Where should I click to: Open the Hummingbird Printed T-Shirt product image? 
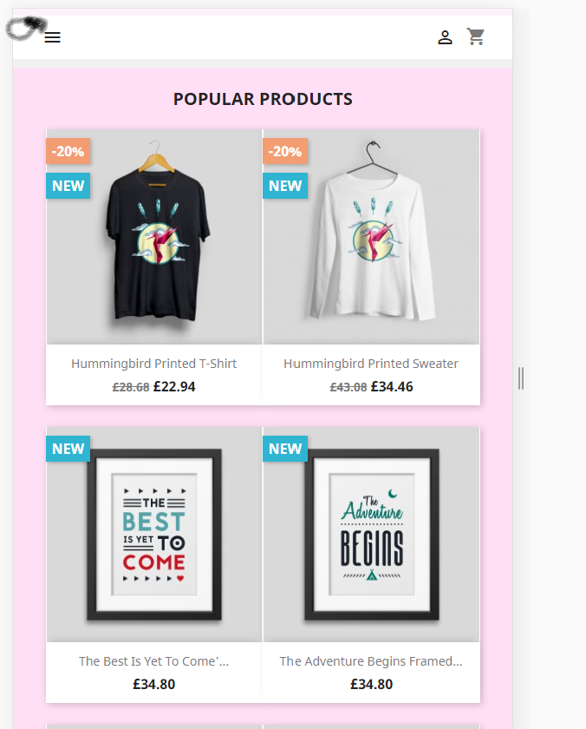(154, 237)
